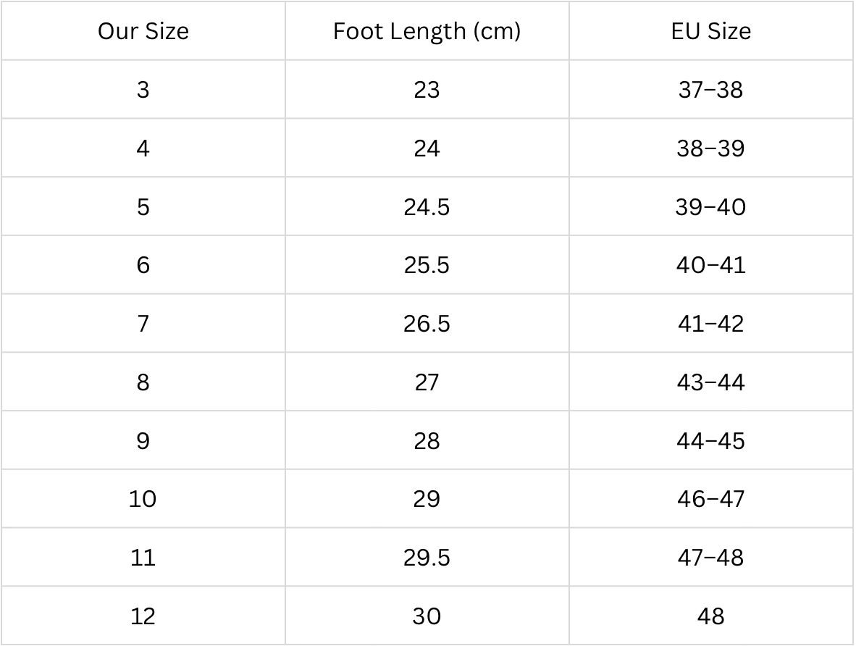Select the foot length 23 cell

pos(427,90)
